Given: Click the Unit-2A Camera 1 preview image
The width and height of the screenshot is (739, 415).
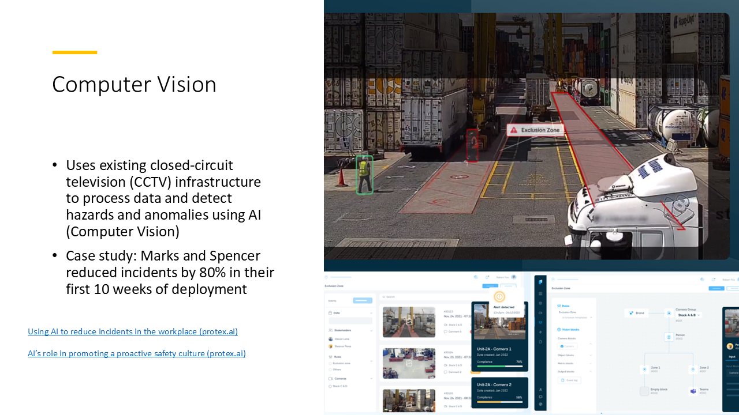Looking at the screenshot, I should (x=499, y=322).
